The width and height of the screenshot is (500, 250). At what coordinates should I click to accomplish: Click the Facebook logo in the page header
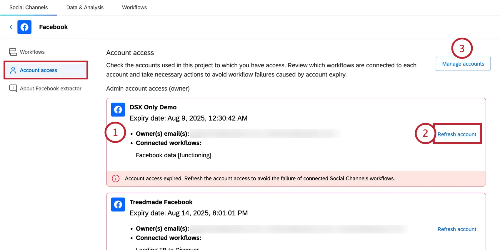pyautogui.click(x=24, y=27)
